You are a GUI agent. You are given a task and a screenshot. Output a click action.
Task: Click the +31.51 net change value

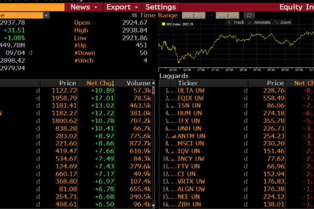pos(14,30)
